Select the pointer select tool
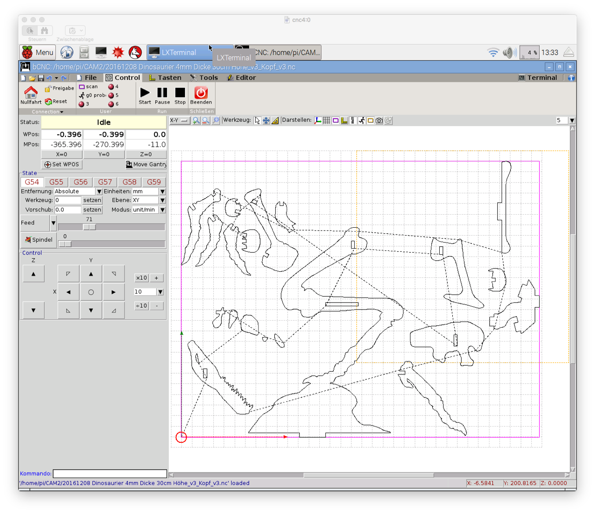 pyautogui.click(x=258, y=120)
